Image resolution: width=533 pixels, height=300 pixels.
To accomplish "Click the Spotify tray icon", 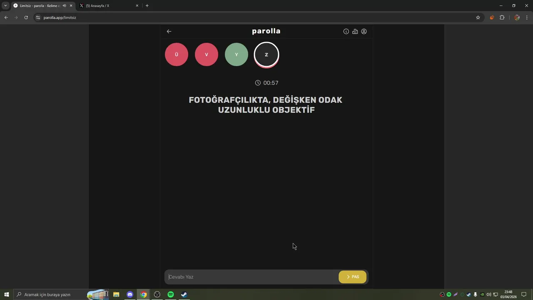I will coord(449,295).
